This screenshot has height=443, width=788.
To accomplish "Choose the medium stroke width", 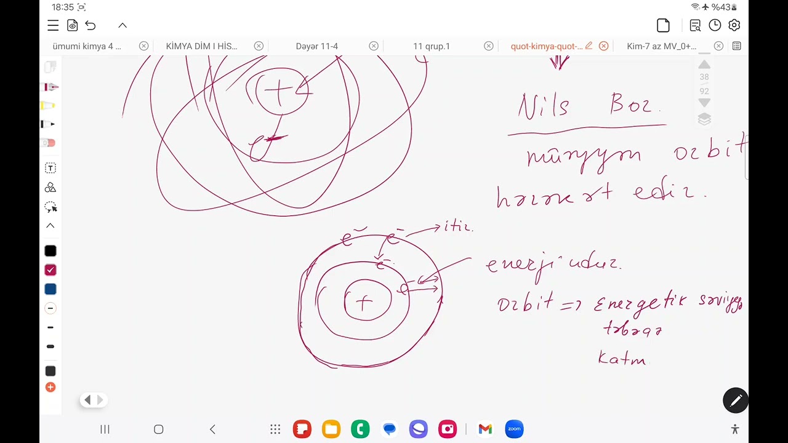I will (x=50, y=327).
